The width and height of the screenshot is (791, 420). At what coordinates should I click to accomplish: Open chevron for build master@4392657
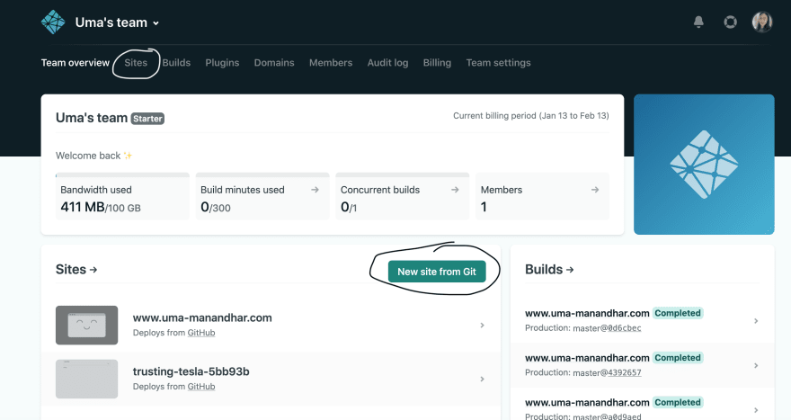(x=756, y=365)
